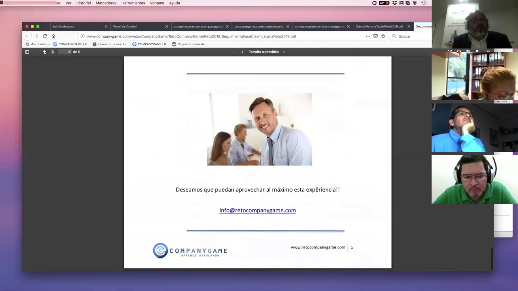Viewport: 518px width, 291px height.
Task: Open the shield security menu bar icon
Action: (415, 3)
